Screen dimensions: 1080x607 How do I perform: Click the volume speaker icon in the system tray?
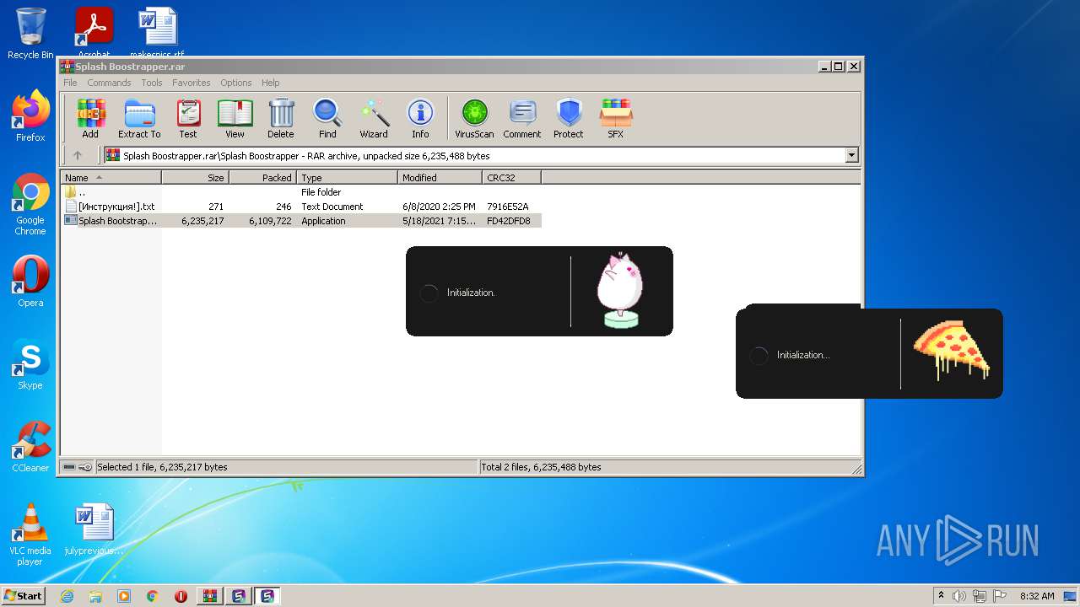coord(959,596)
